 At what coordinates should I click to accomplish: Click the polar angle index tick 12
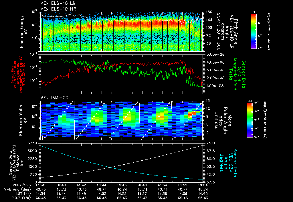(208, 108)
